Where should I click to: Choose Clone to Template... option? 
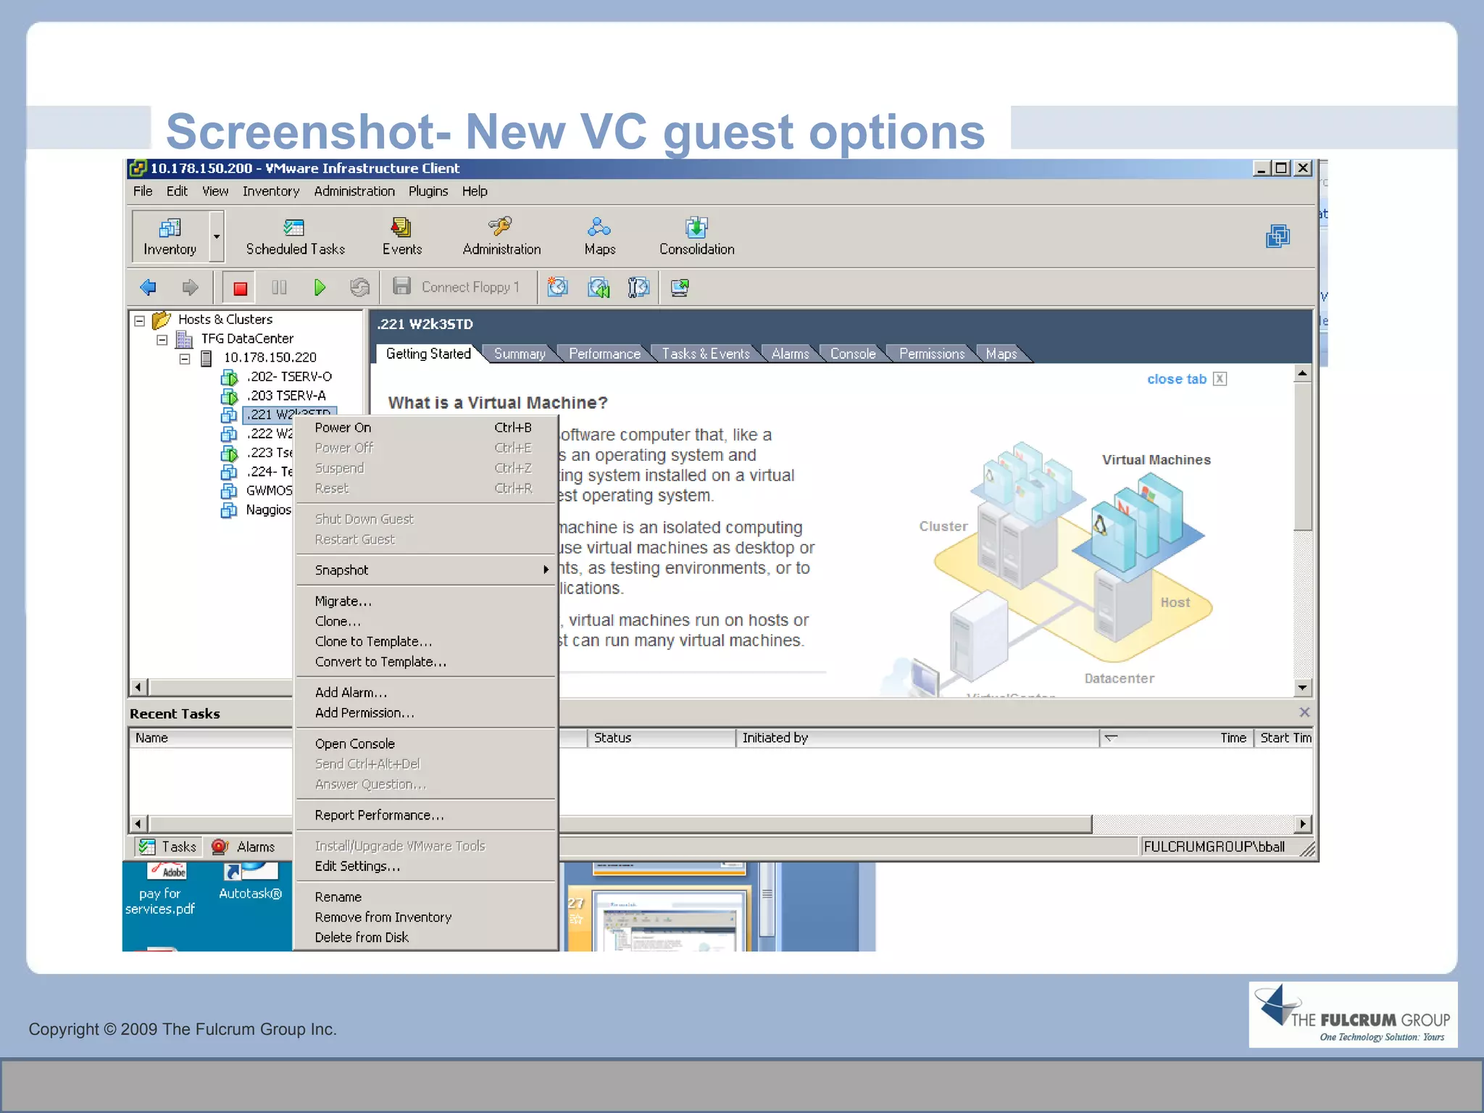point(426,641)
